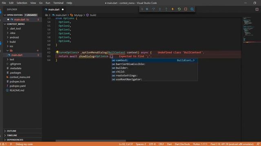The height and width of the screenshot is (146, 261).
Task: Open the Go menu
Action: [x=41, y=3]
